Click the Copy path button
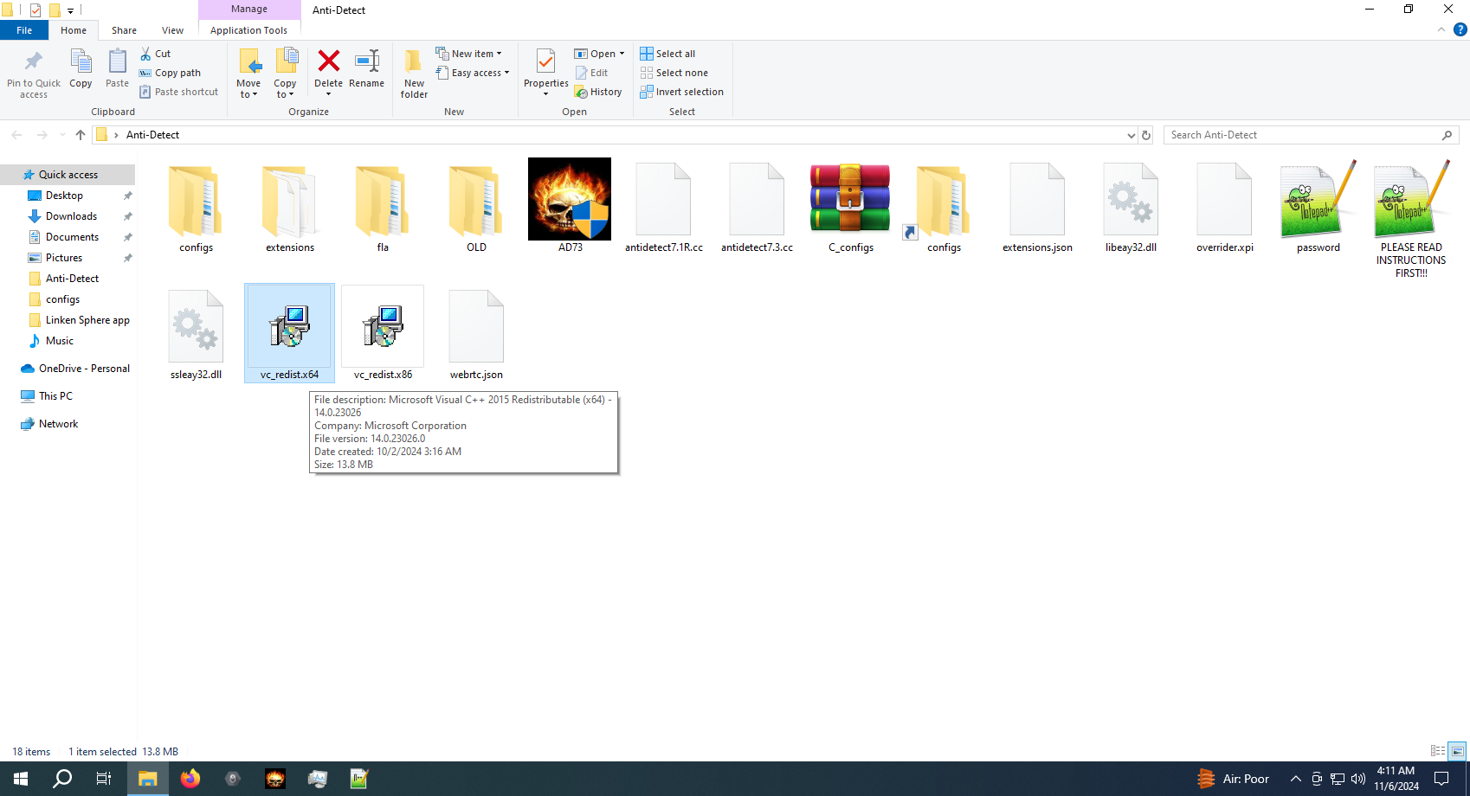1470x796 pixels. (x=171, y=73)
